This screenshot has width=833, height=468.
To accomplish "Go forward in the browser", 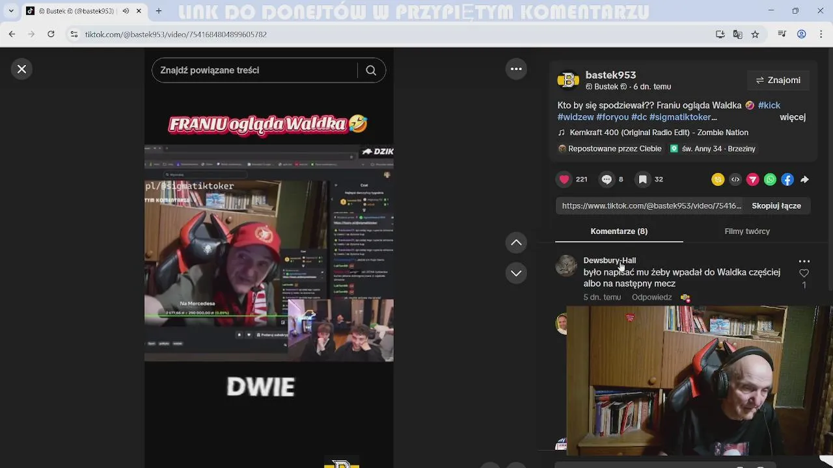I will pos(31,34).
